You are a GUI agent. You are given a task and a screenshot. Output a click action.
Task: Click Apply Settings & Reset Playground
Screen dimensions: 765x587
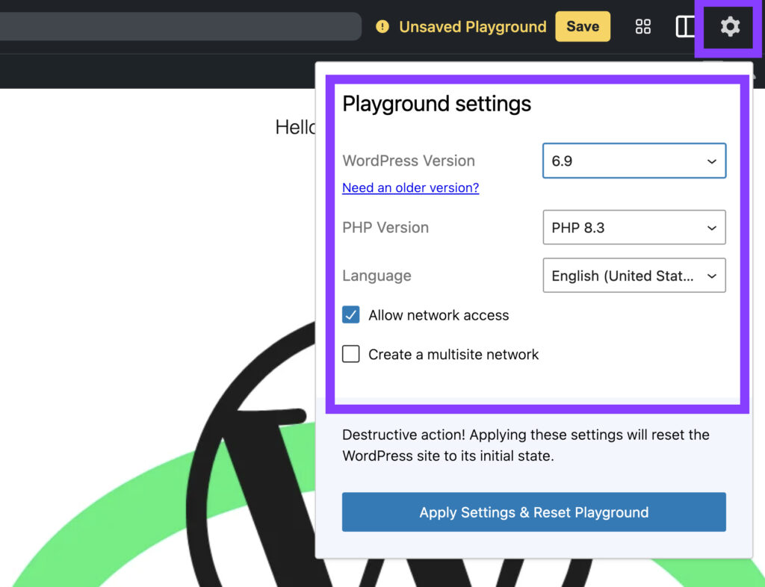(x=533, y=512)
